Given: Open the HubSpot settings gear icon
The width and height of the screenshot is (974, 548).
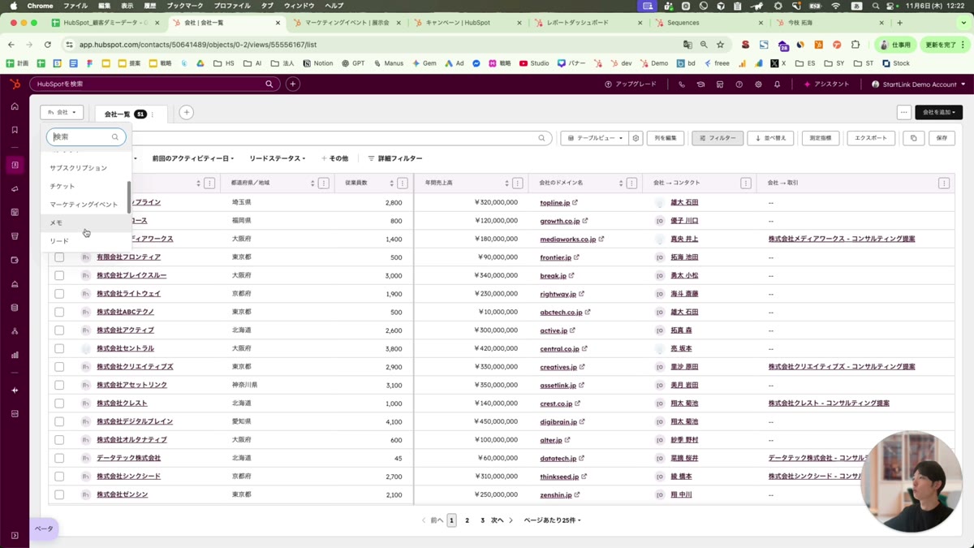Looking at the screenshot, I should [x=758, y=84].
